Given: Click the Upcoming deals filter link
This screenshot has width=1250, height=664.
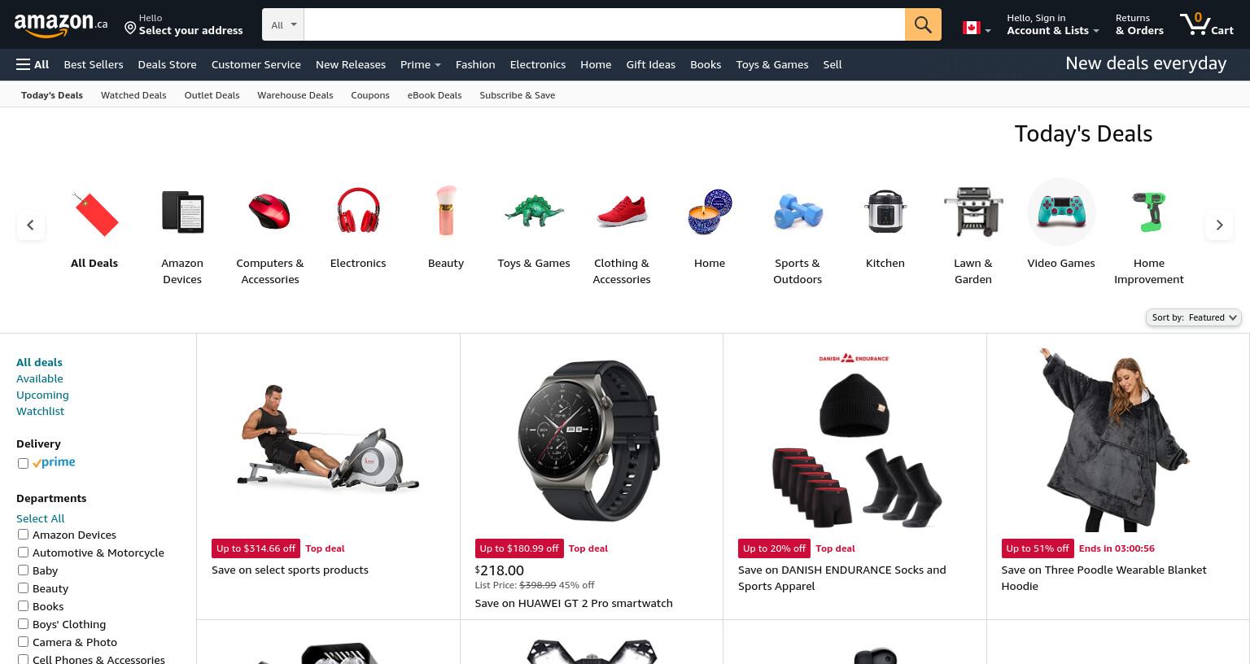Looking at the screenshot, I should click(x=42, y=395).
